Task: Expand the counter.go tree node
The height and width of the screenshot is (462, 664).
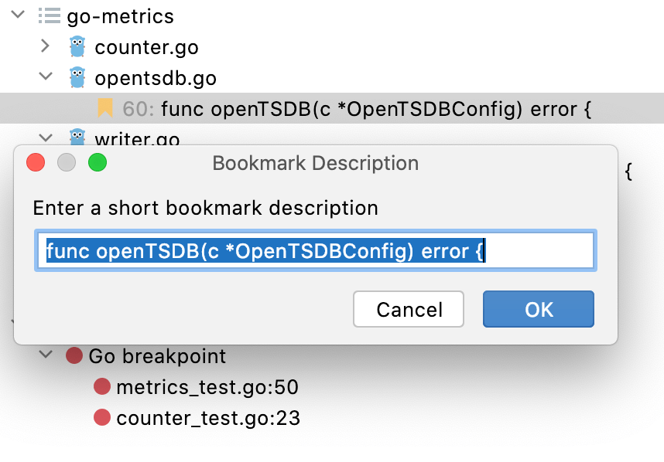Action: click(x=45, y=46)
